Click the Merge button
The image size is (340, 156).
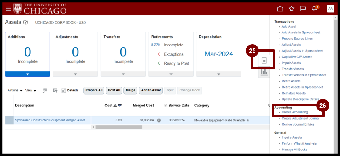pyautogui.click(x=131, y=90)
